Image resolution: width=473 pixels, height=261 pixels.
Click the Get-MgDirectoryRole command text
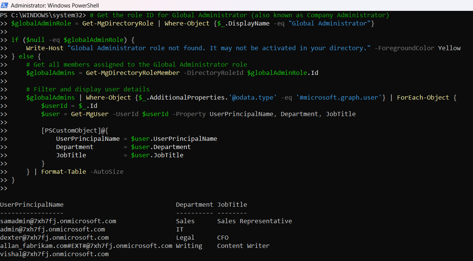118,23
